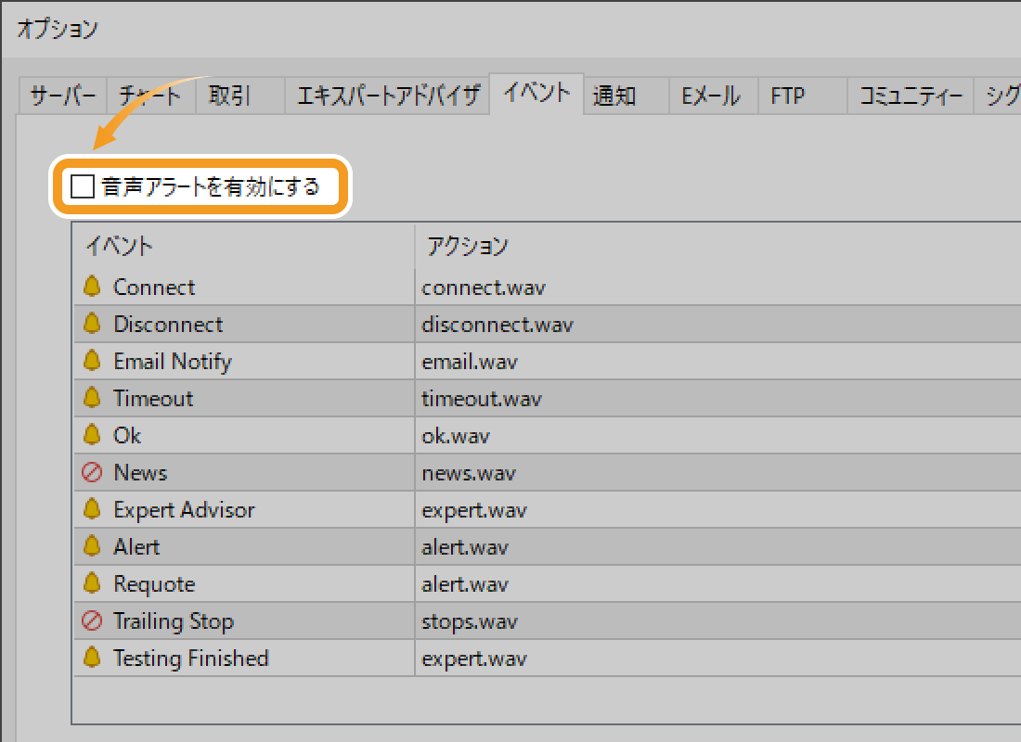
Task: Click the bell icon next to Connect
Action: (91, 287)
